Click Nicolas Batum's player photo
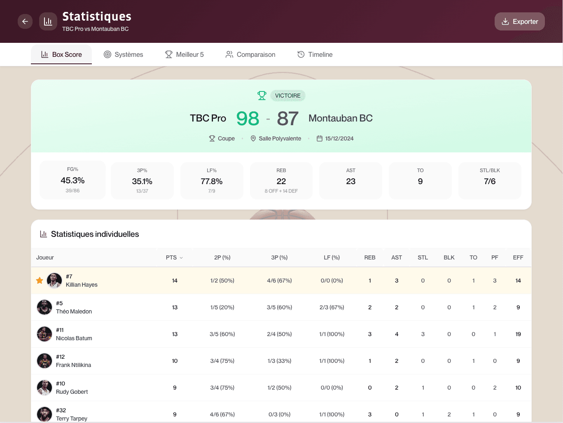This screenshot has width=563, height=423. point(44,334)
